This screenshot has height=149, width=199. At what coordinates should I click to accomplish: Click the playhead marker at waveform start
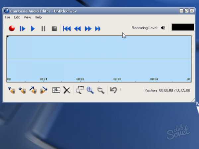point(8,37)
